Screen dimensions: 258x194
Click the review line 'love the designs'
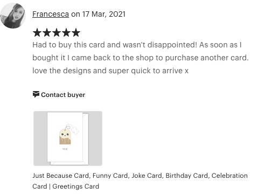click(x=110, y=71)
